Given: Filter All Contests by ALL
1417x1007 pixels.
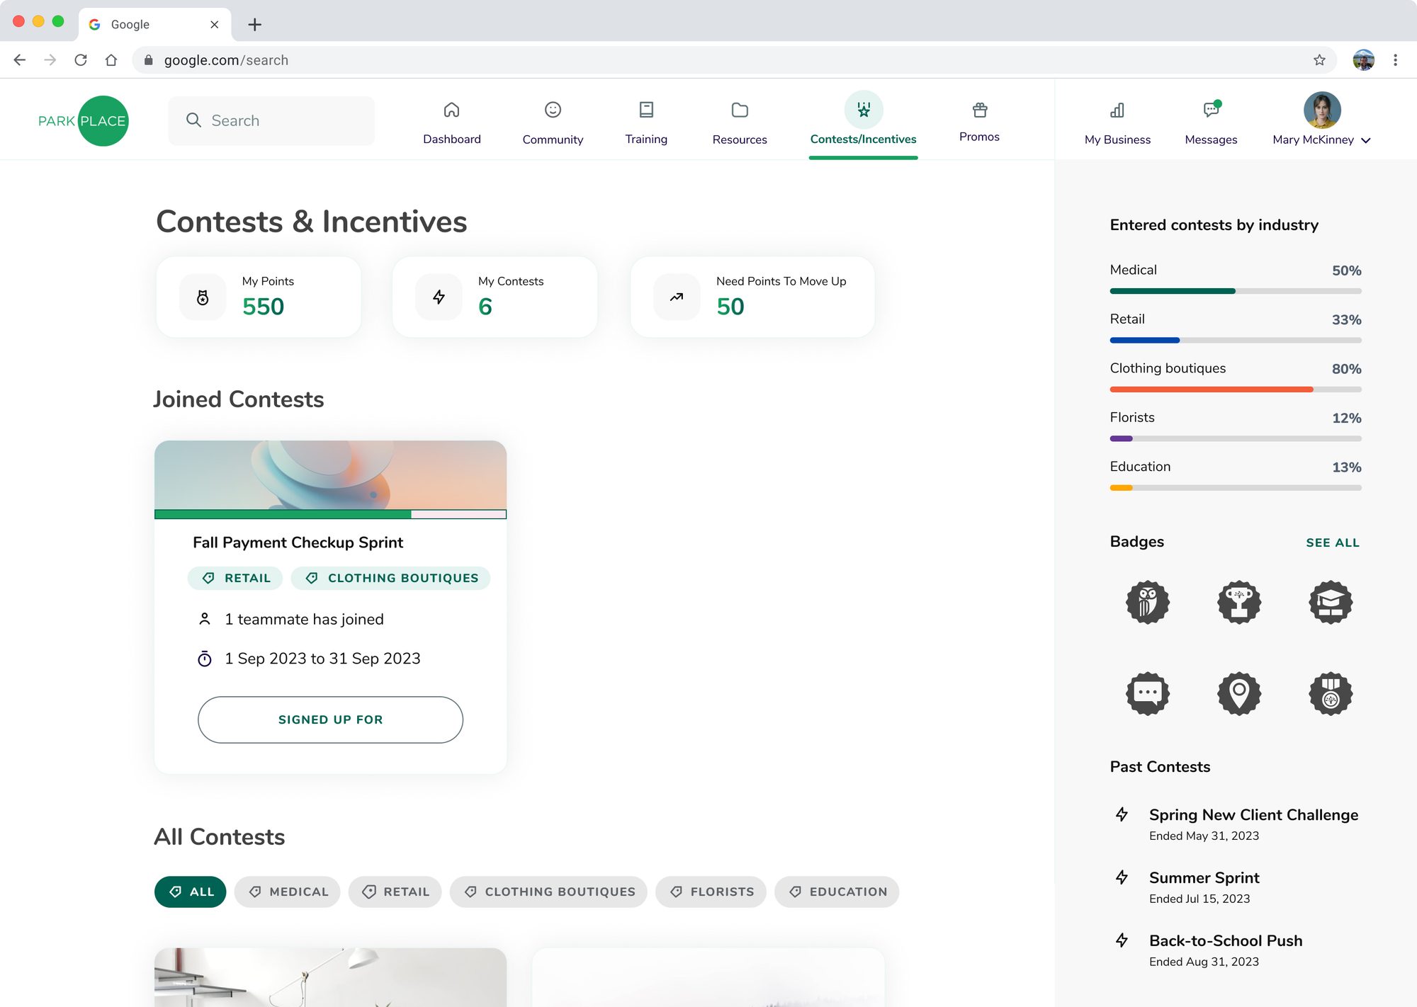Looking at the screenshot, I should pos(191,892).
